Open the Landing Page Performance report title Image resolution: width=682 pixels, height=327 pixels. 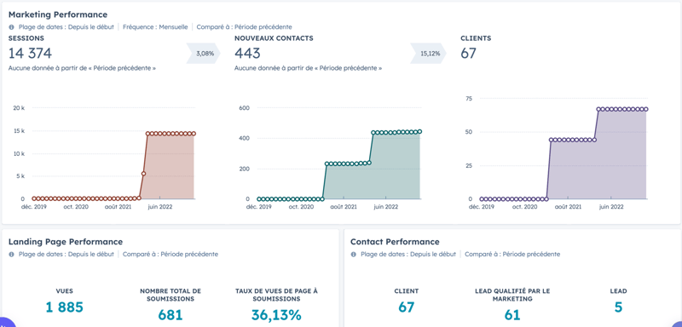pyautogui.click(x=66, y=242)
